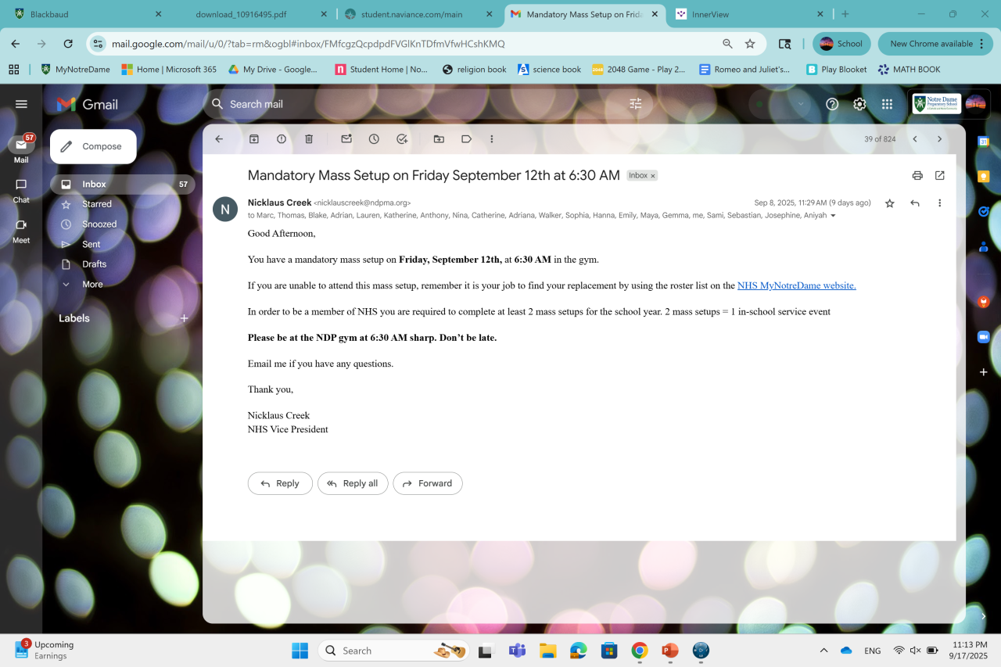The height and width of the screenshot is (667, 1001).
Task: Show the older email arrow
Action: tap(939, 138)
